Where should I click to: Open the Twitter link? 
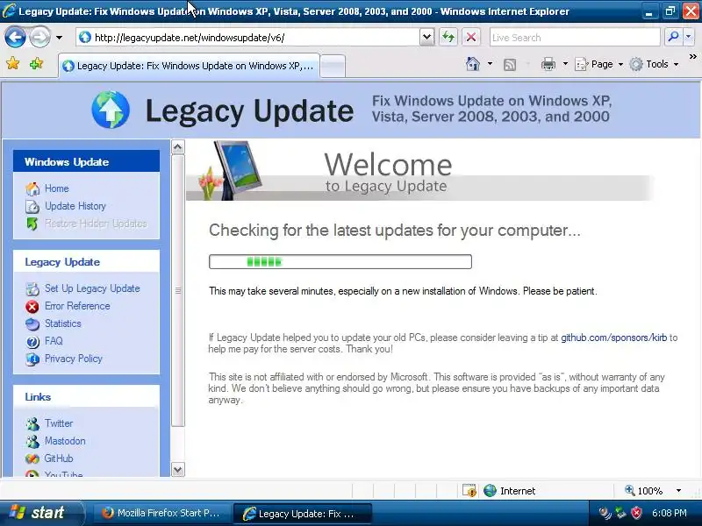pyautogui.click(x=59, y=423)
